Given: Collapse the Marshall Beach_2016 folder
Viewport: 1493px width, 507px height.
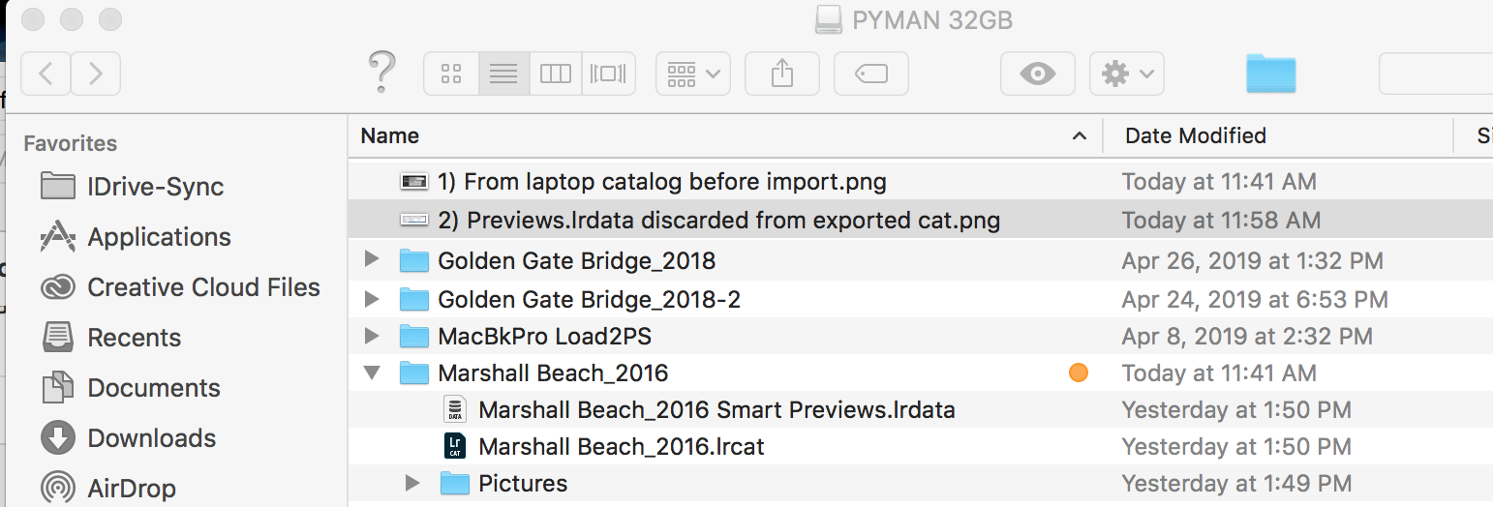Looking at the screenshot, I should (x=372, y=373).
